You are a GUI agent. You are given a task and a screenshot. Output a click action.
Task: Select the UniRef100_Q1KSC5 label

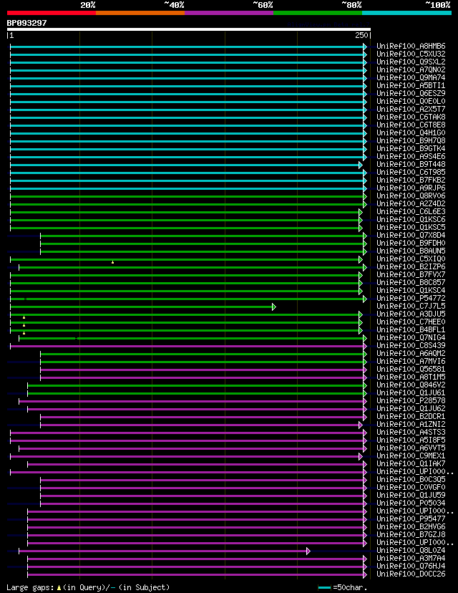pos(411,227)
